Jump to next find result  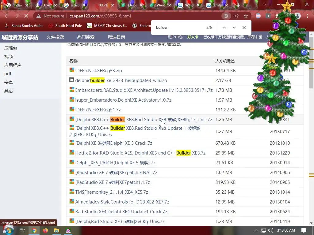tap(234, 28)
